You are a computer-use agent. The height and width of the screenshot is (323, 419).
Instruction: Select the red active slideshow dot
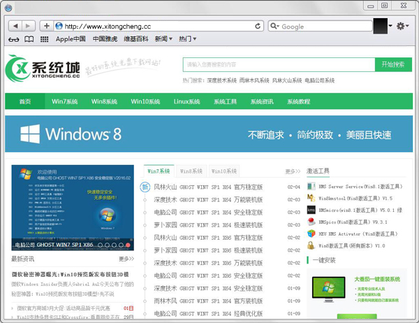128,245
